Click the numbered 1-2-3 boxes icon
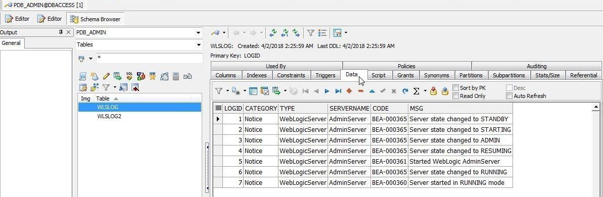 141,76
